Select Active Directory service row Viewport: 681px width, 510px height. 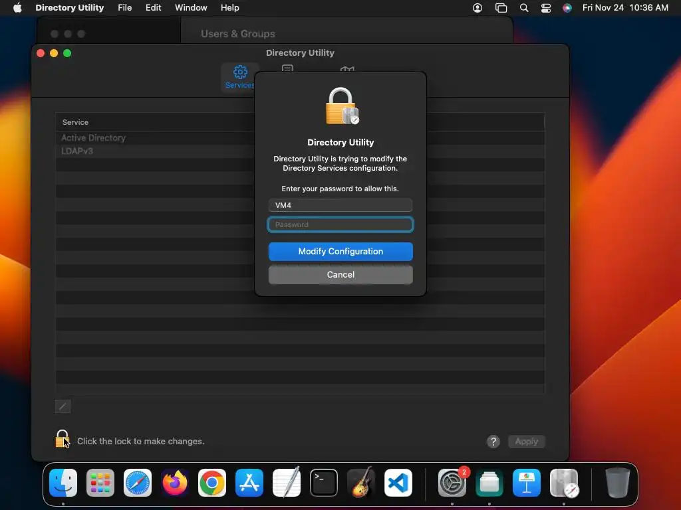pos(300,138)
